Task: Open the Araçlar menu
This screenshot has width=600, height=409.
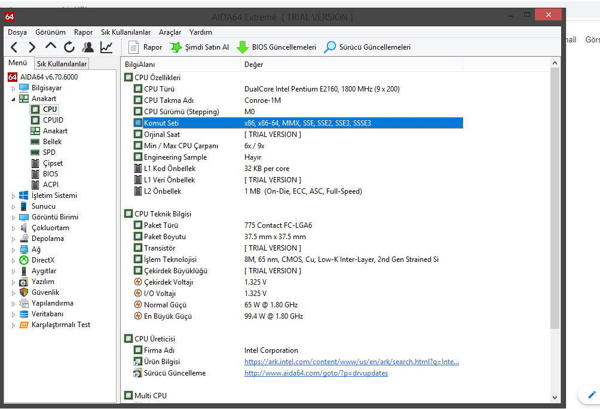Action: pos(170,32)
